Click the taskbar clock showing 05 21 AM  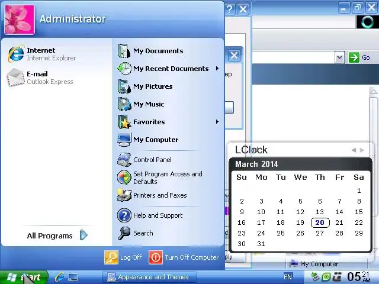pos(359,277)
